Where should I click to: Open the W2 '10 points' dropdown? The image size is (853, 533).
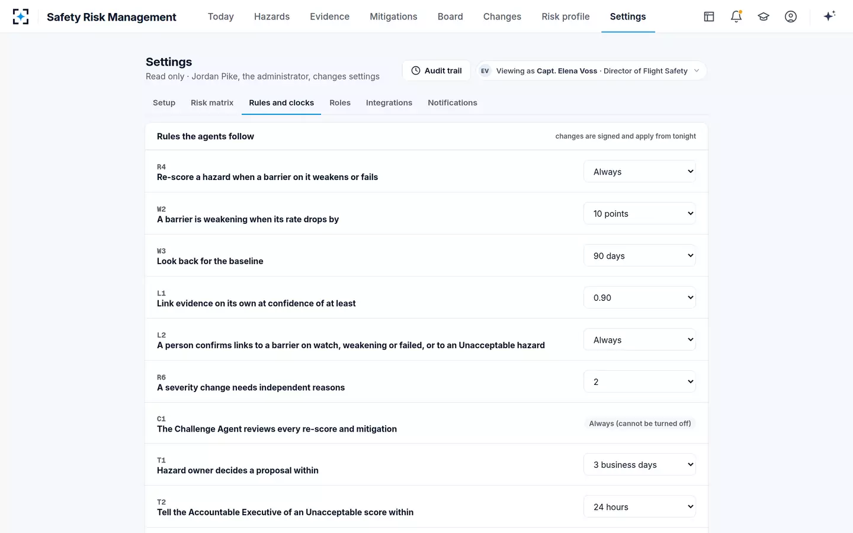tap(640, 214)
